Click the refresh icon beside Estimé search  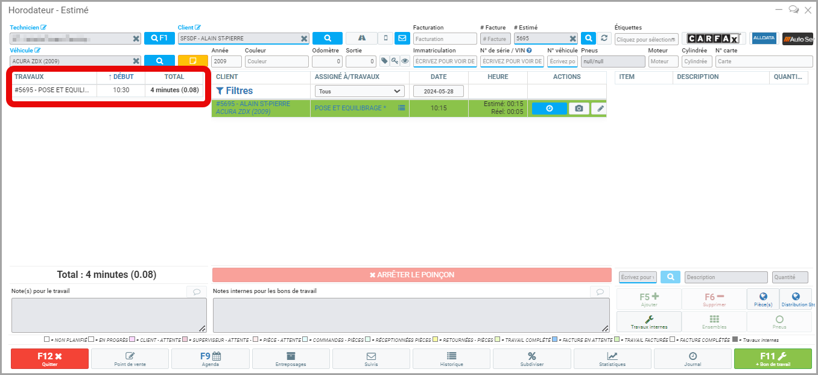tap(604, 38)
